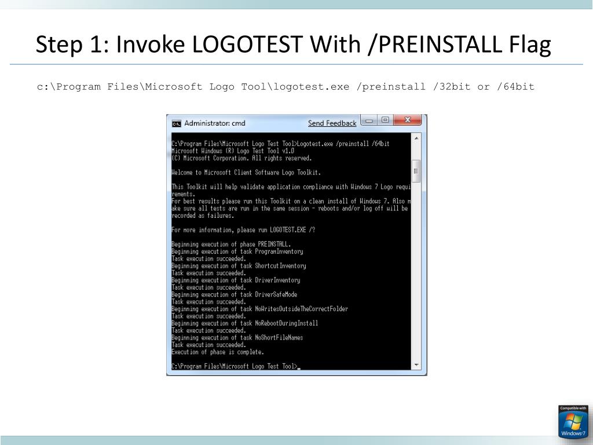
Task: Click the 'Administrator: cmd' title text
Action: pos(214,123)
